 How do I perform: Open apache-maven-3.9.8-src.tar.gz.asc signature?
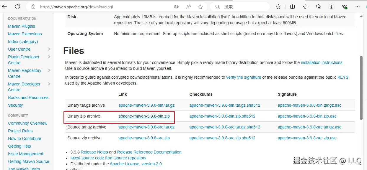309,127
